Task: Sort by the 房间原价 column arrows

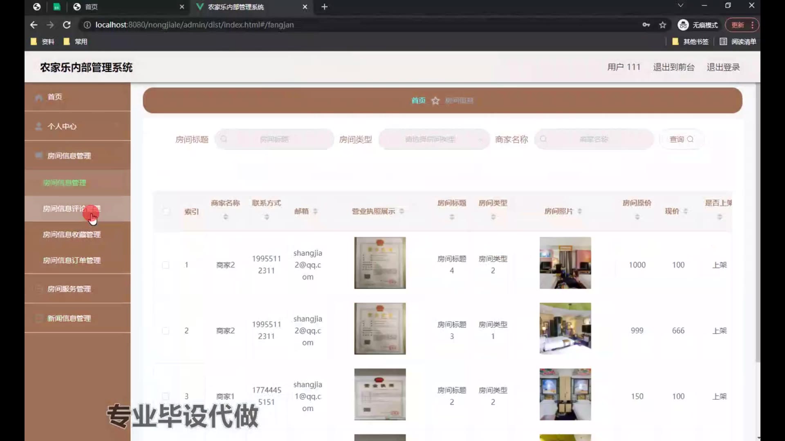Action: click(x=637, y=217)
